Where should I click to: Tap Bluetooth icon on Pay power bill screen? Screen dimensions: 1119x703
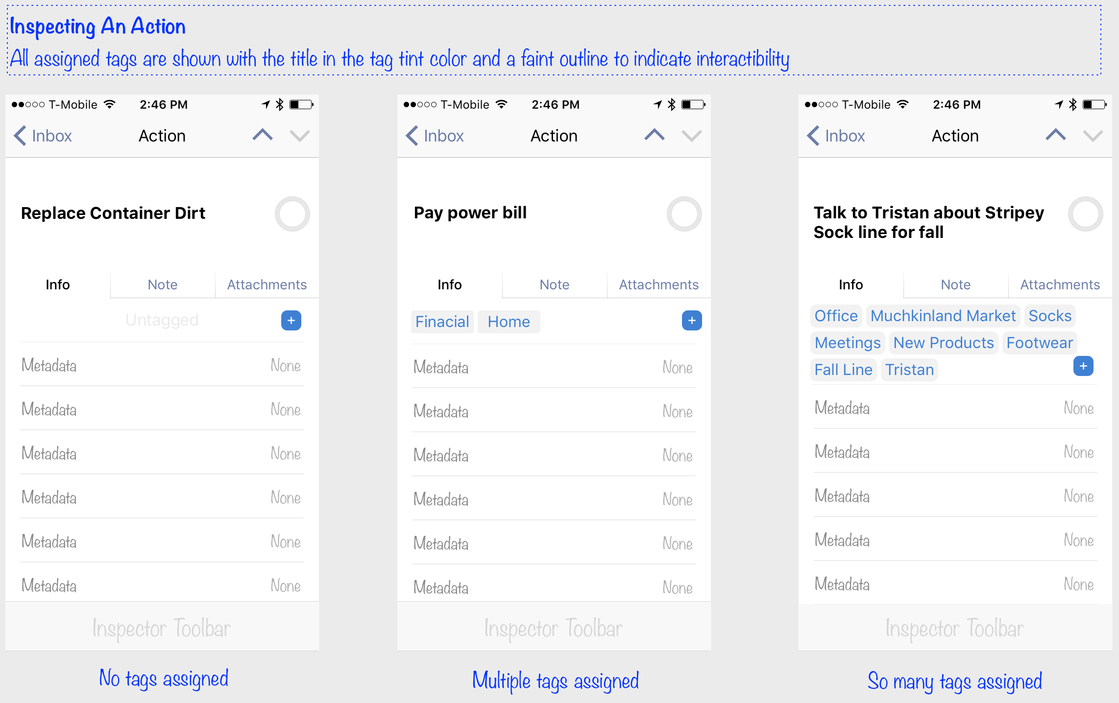672,104
